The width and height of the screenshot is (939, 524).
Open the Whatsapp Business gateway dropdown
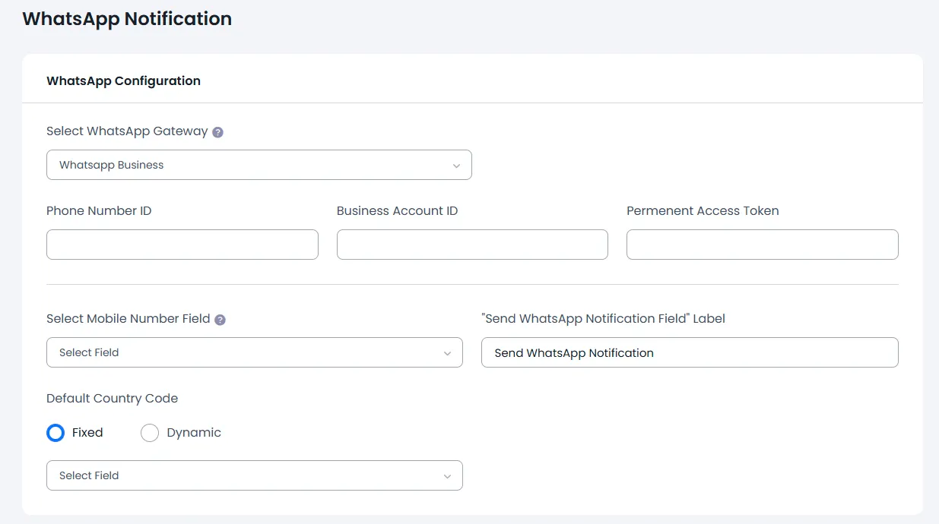point(259,165)
